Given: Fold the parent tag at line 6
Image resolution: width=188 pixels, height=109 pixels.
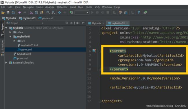Looking at the screenshot, I should (99, 51).
